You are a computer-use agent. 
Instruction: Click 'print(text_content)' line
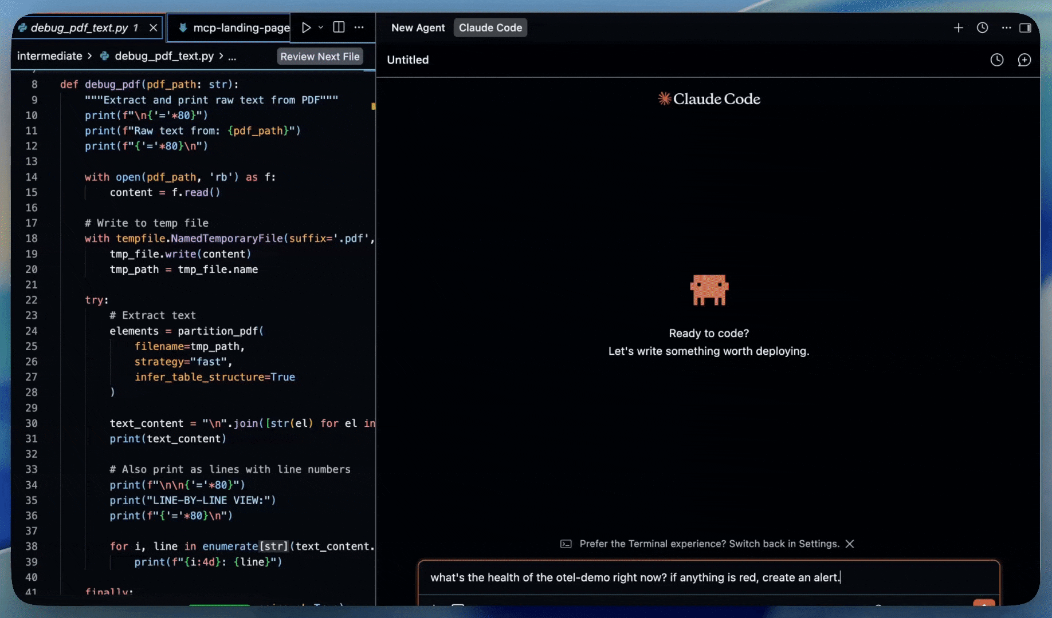tap(168, 439)
